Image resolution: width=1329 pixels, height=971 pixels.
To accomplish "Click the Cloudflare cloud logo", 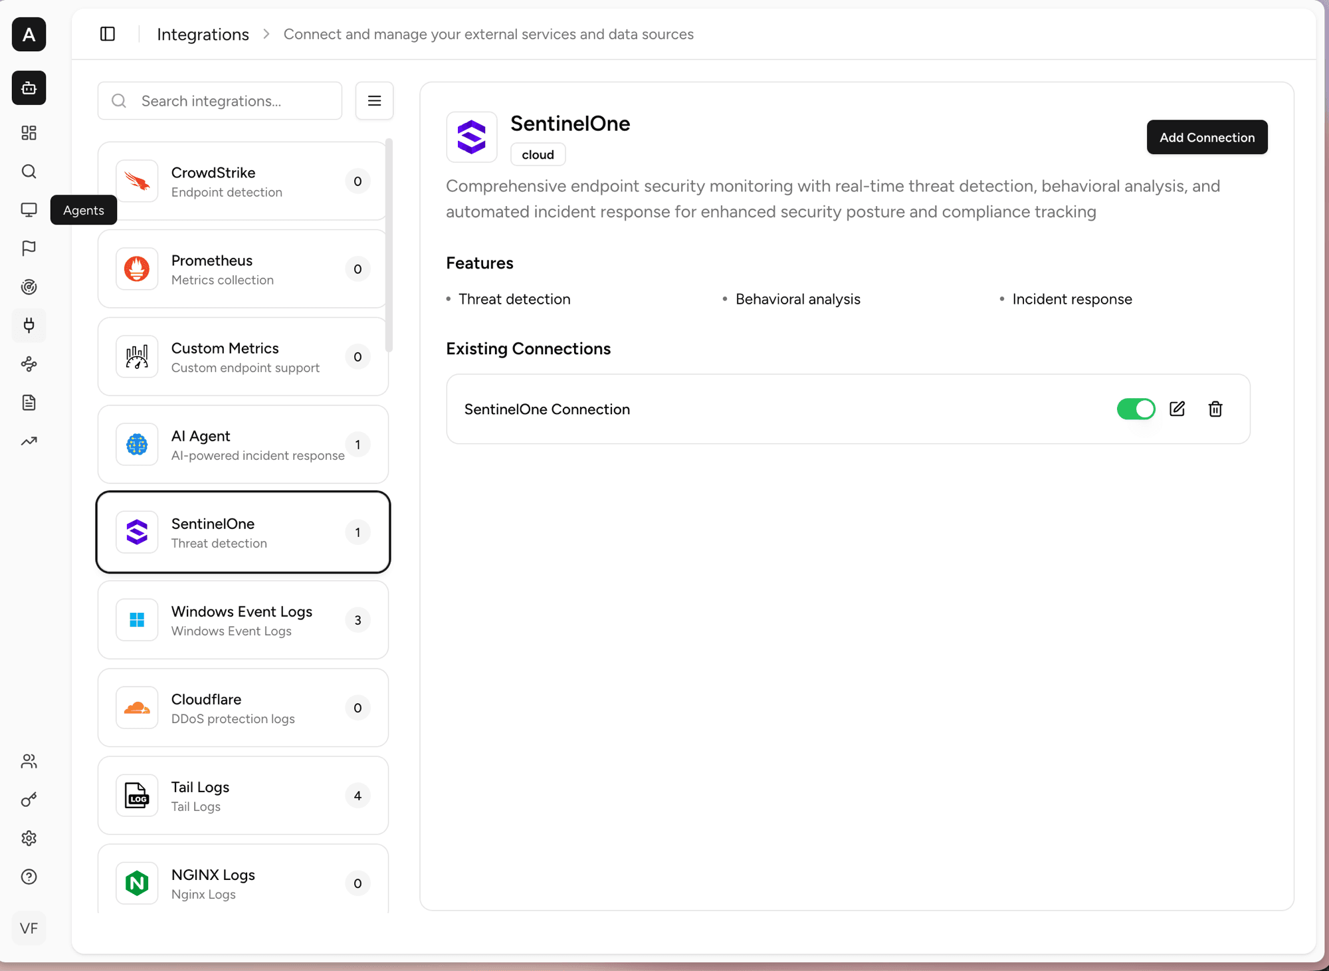I will (x=137, y=708).
